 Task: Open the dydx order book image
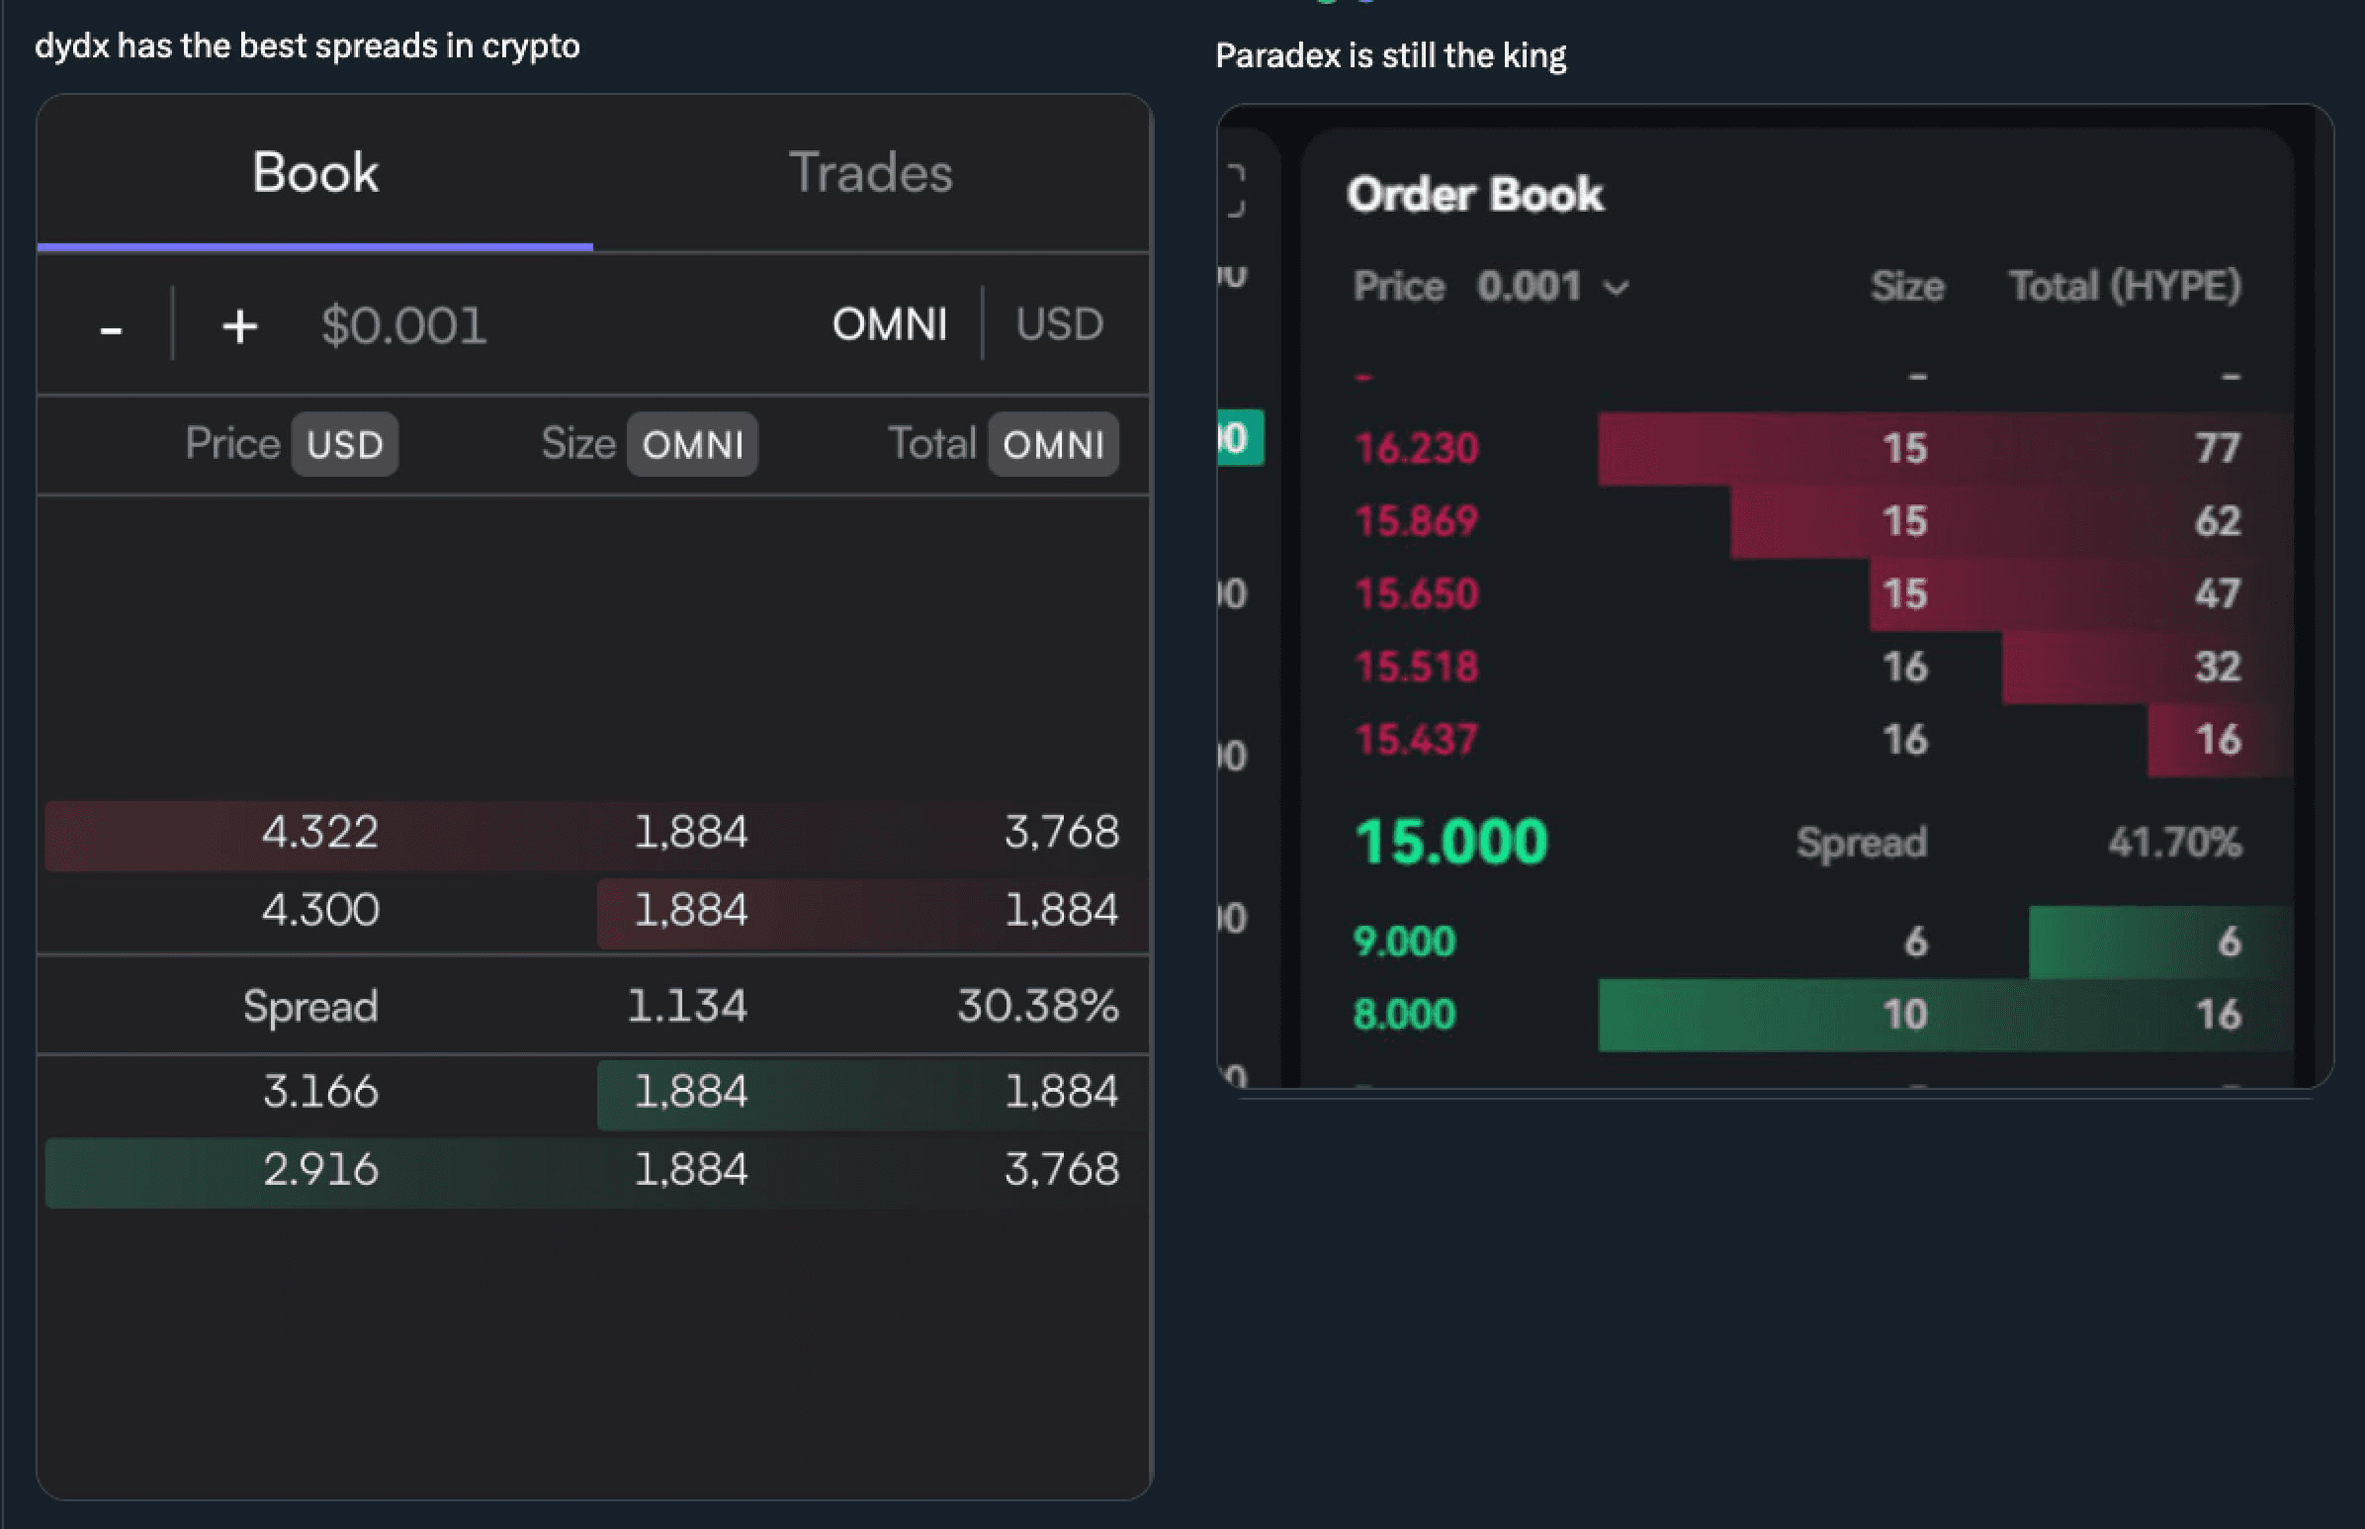pyautogui.click(x=593, y=796)
